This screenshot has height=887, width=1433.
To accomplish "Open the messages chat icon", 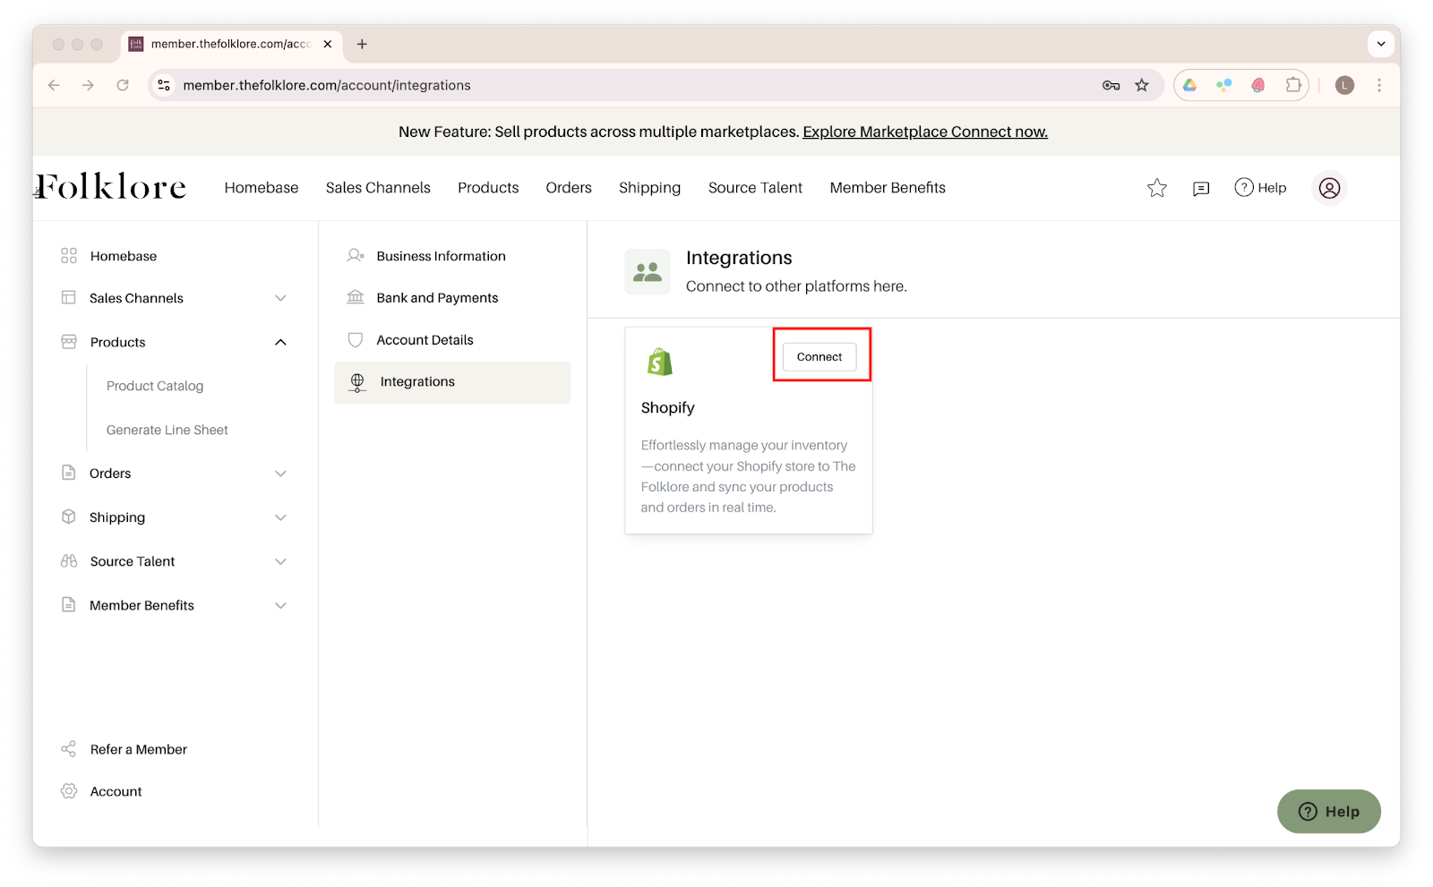I will point(1201,188).
